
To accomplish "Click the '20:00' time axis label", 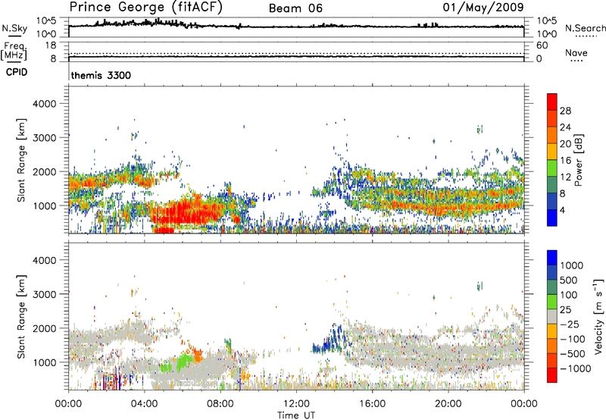I will click(x=448, y=404).
